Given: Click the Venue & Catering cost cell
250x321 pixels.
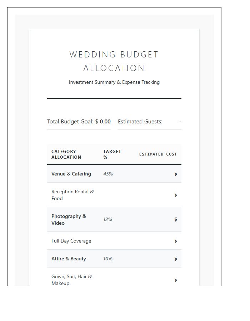Looking at the screenshot, I should [176, 174].
